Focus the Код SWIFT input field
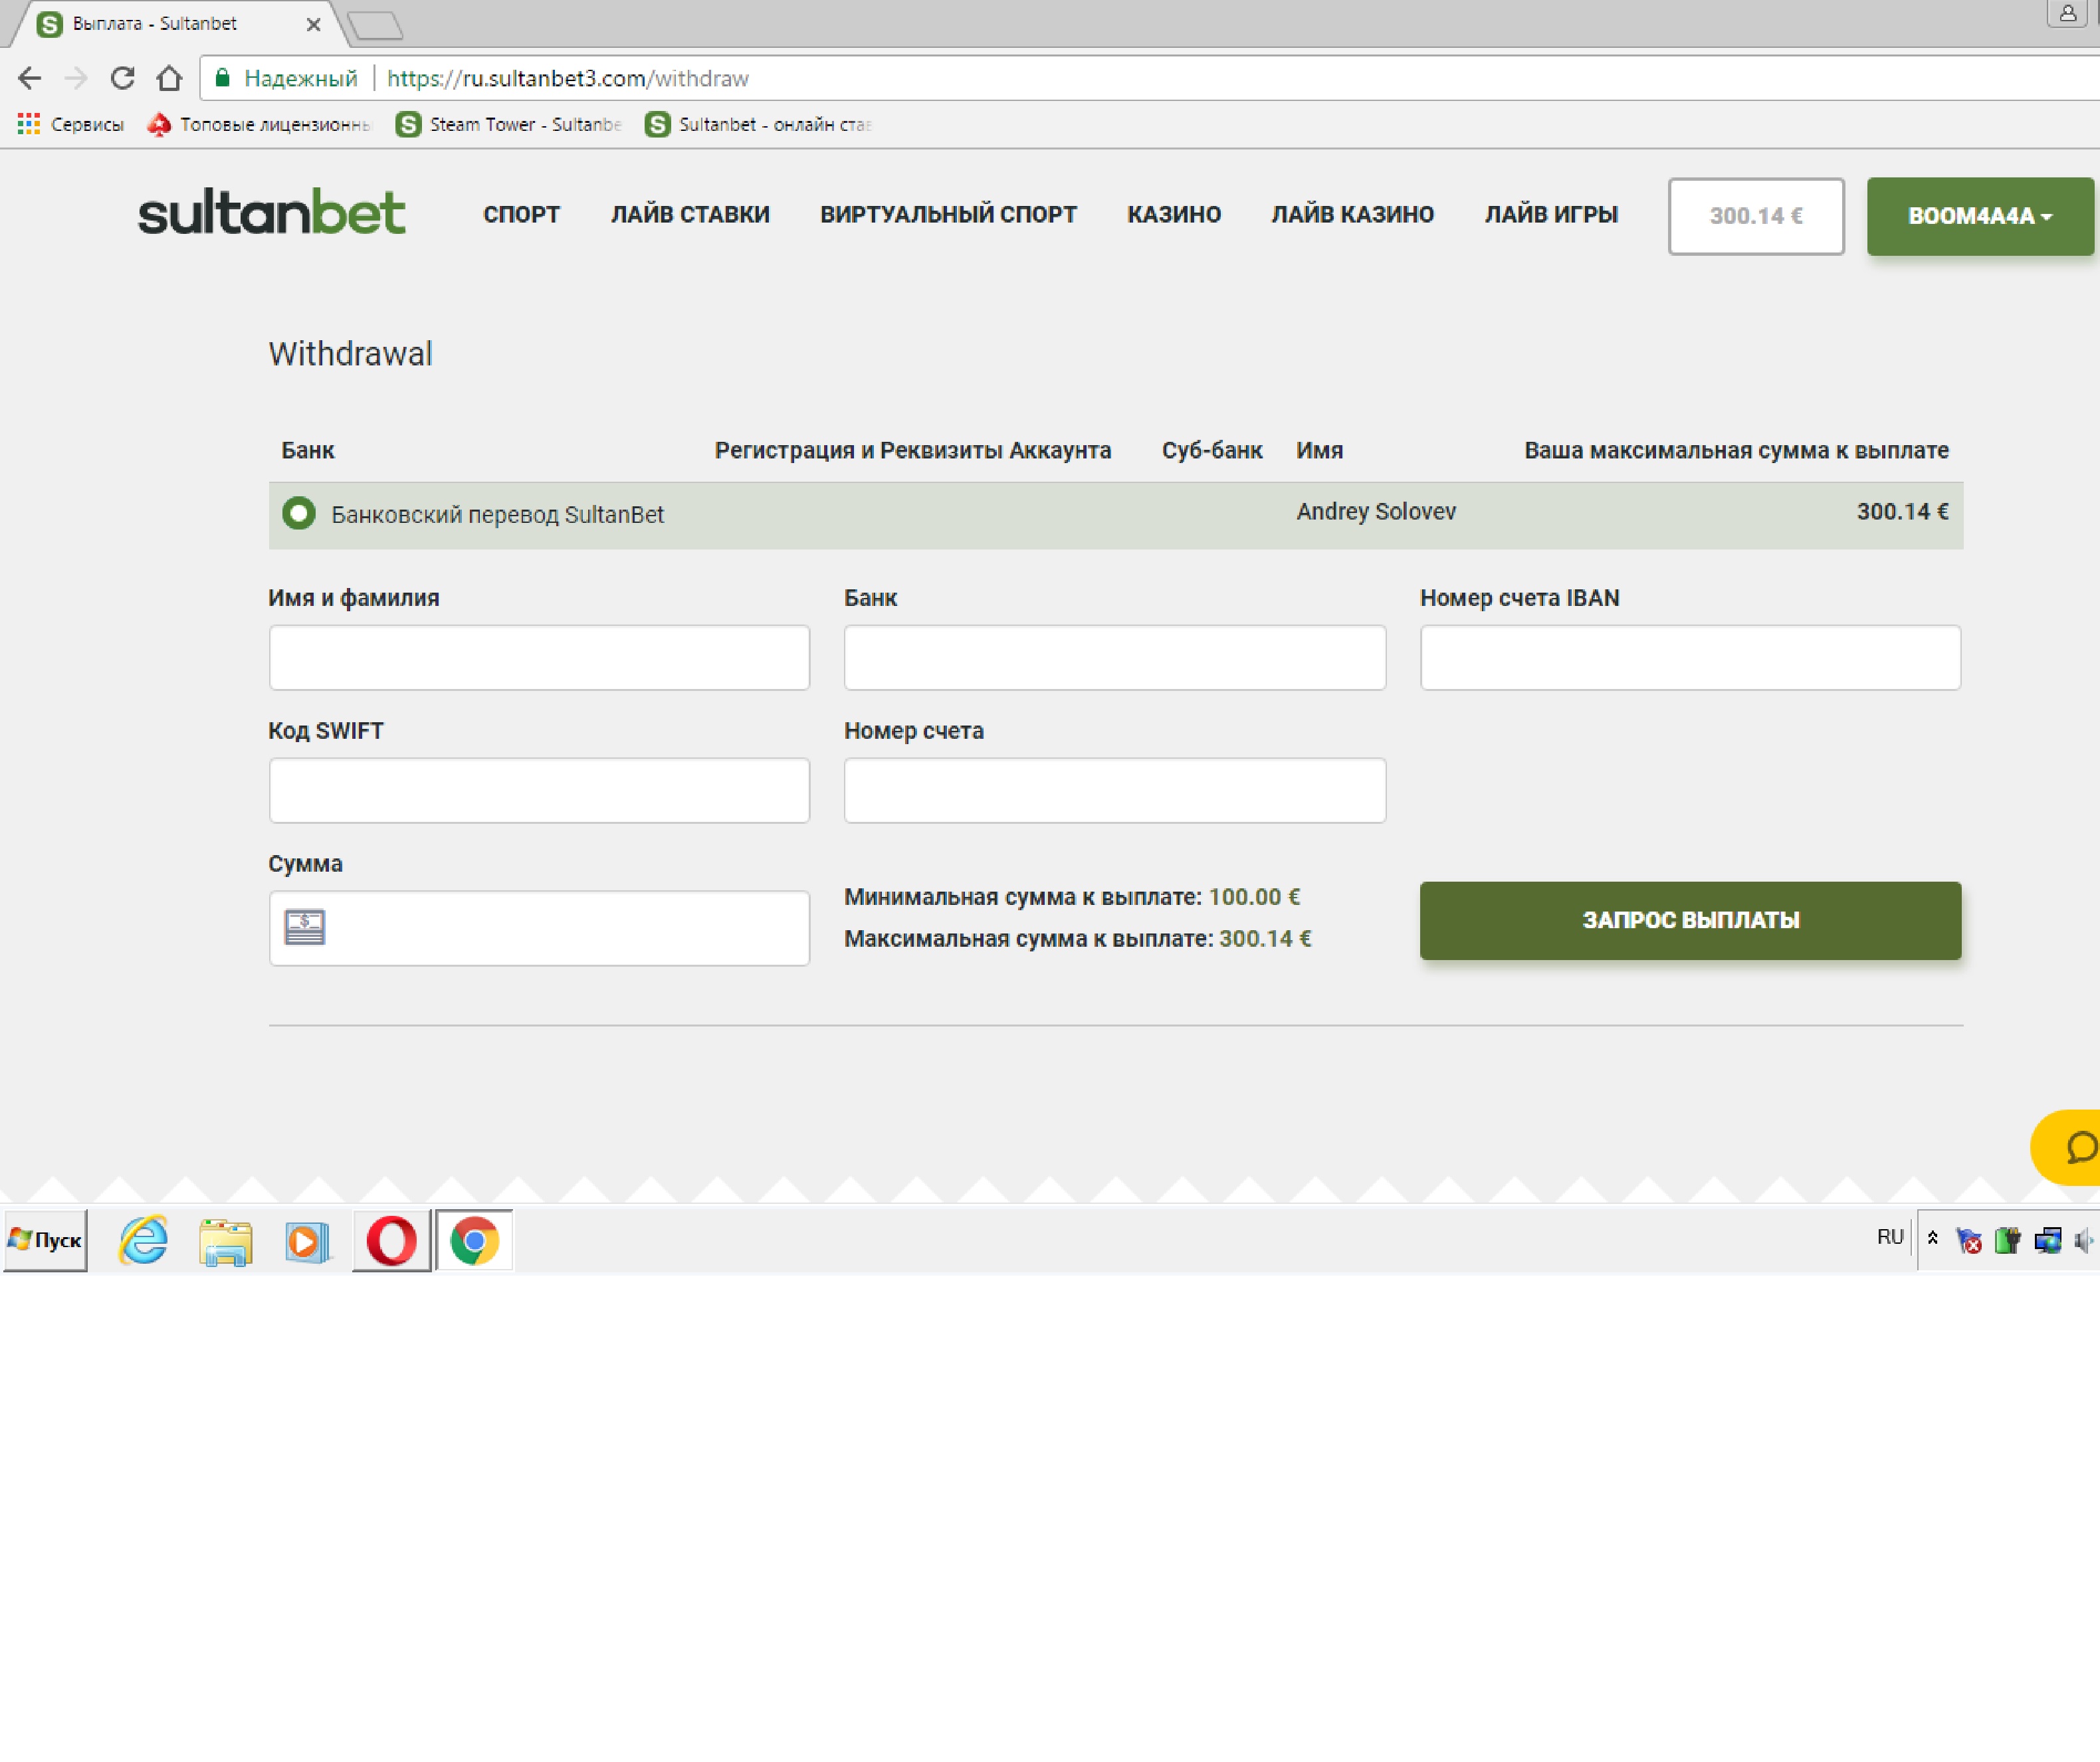The image size is (2100, 1762). point(539,790)
